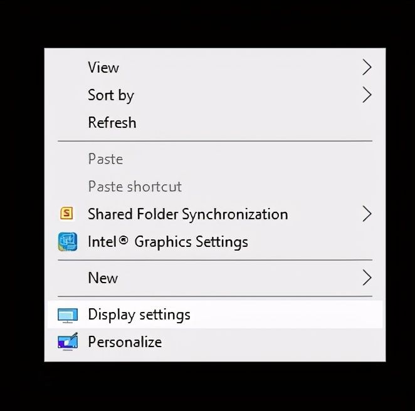Click the Display settings monitor icon

[x=67, y=315]
